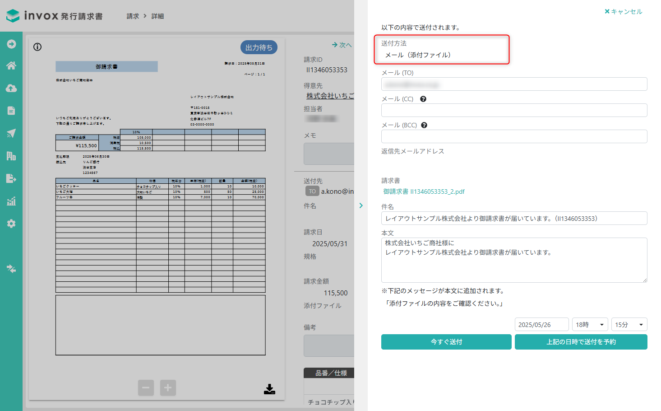
Task: Click the transfer arrows sidebar icon
Action: 11,269
